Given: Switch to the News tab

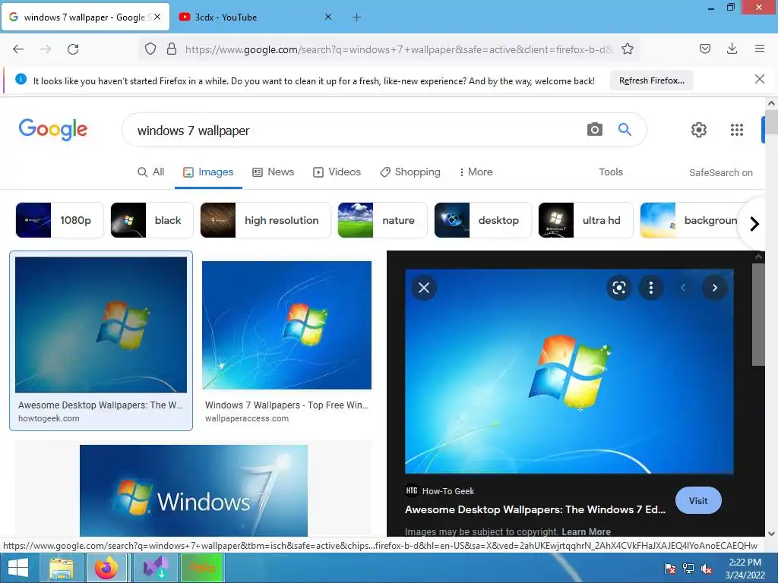Looking at the screenshot, I should pos(273,172).
